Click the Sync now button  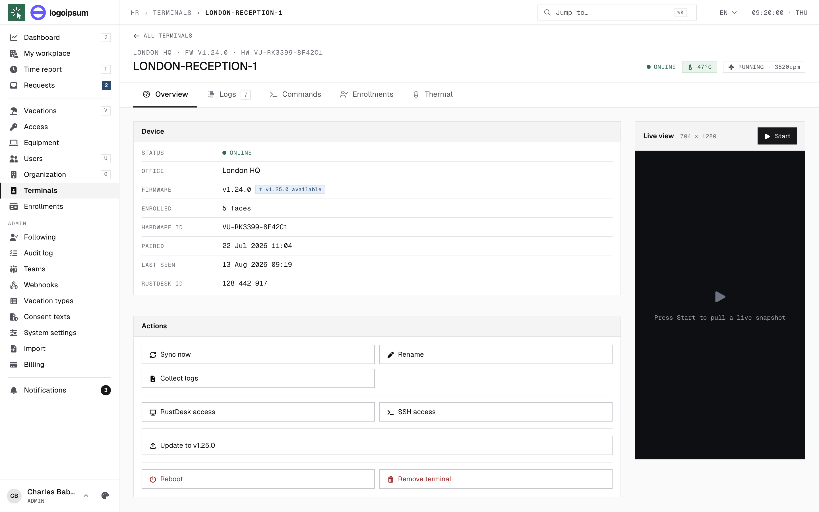(x=258, y=354)
